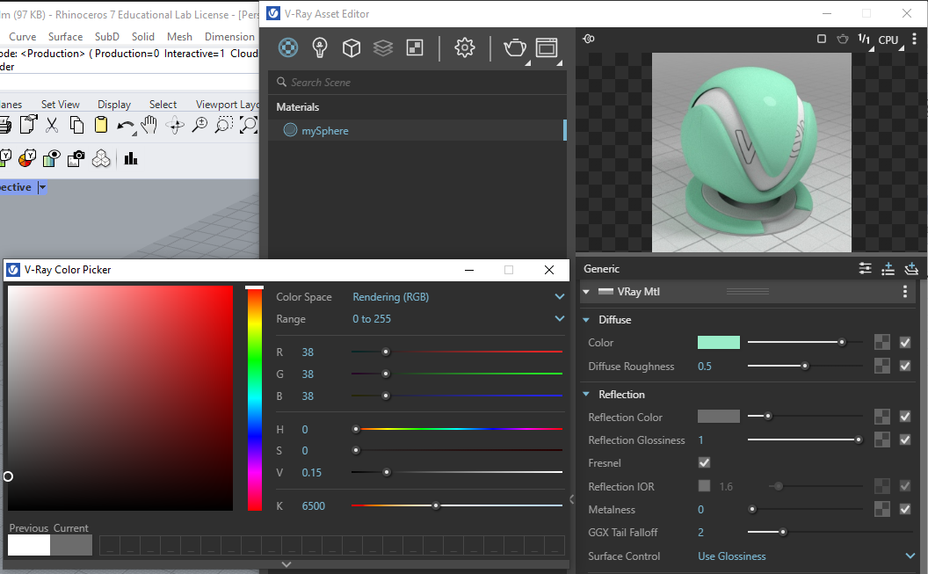Open Surface Control dropdown
Screen dimensions: 928x574
(x=806, y=556)
